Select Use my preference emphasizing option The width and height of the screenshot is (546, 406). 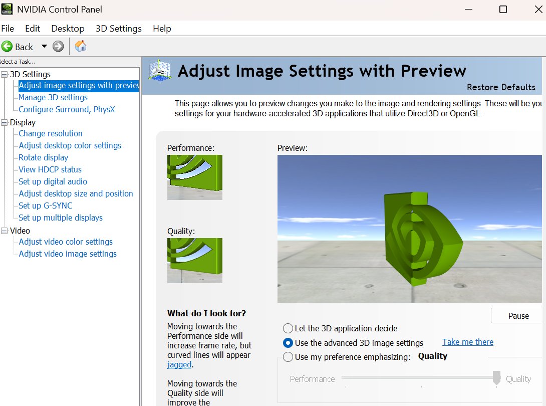click(288, 357)
